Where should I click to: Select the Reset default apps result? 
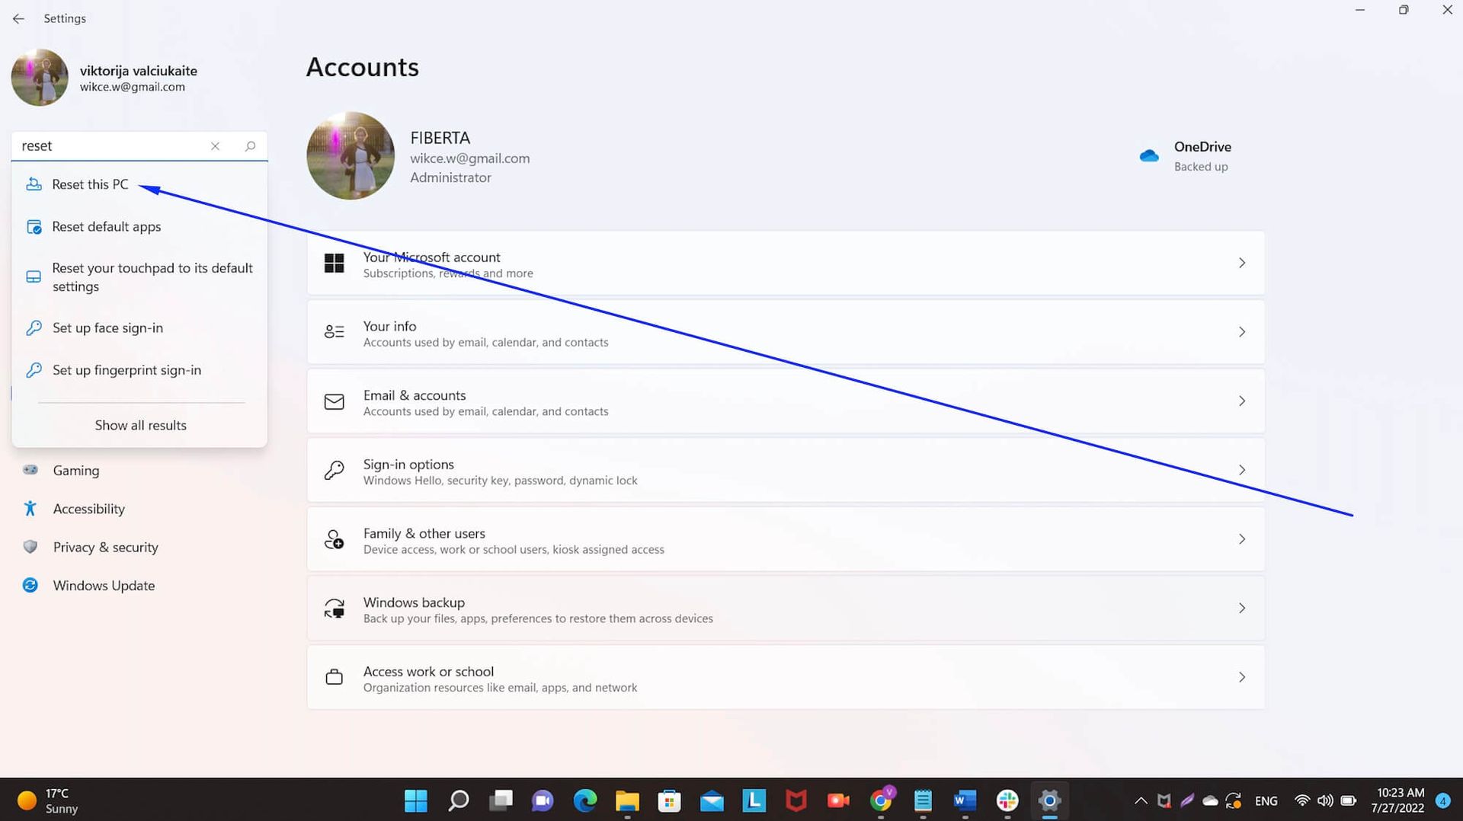point(139,226)
